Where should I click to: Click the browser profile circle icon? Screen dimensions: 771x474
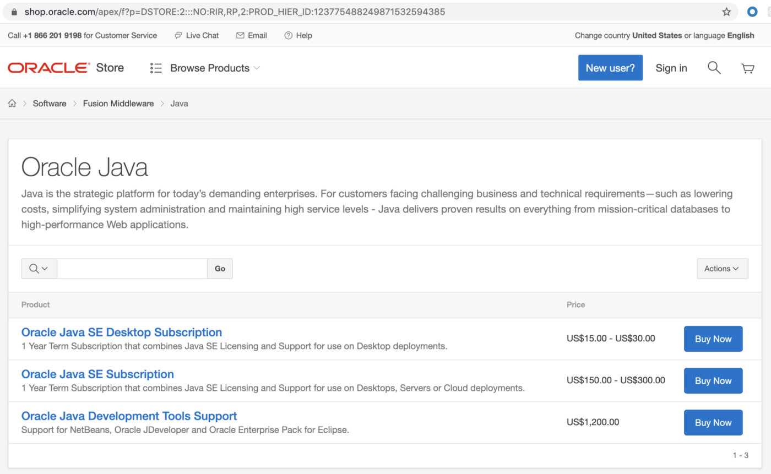(752, 12)
